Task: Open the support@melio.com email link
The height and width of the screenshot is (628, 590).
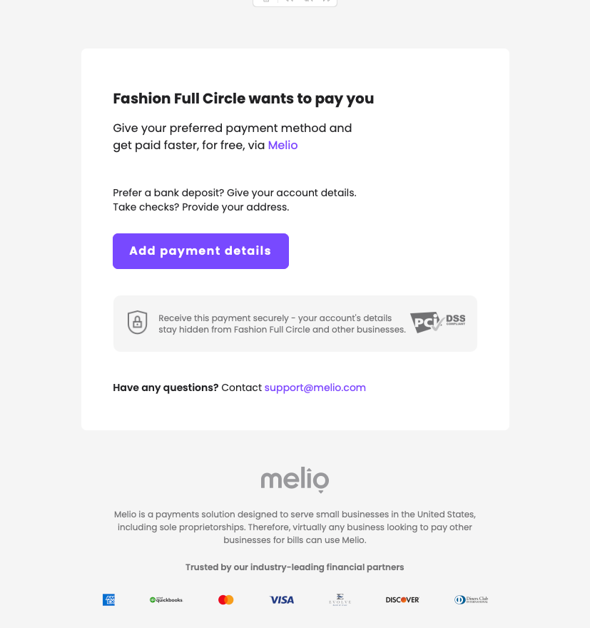Action: (315, 388)
